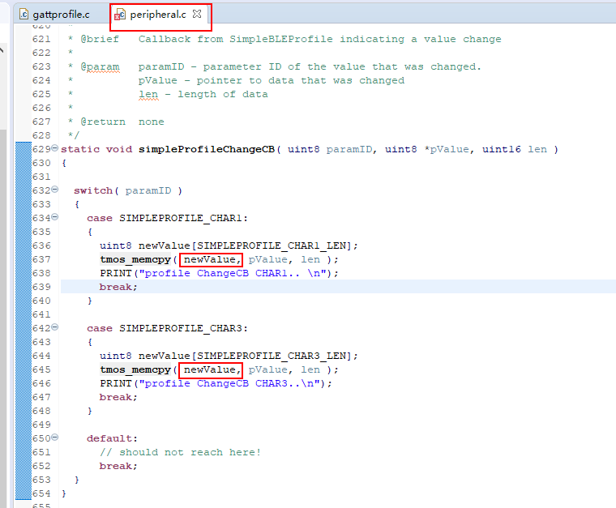The height and width of the screenshot is (508, 616).
Task: Click the default: label on line 650
Action: (107, 438)
